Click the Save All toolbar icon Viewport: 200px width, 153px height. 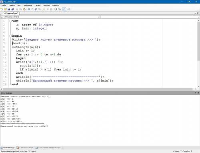pos(12,9)
